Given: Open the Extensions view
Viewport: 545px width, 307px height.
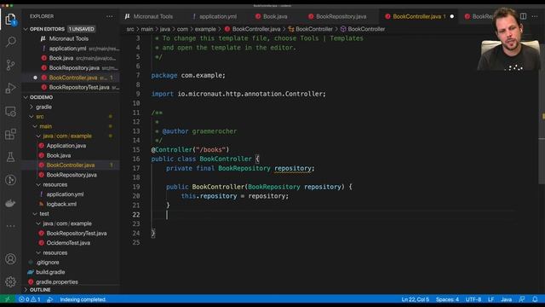Looking at the screenshot, I should pos(10,135).
